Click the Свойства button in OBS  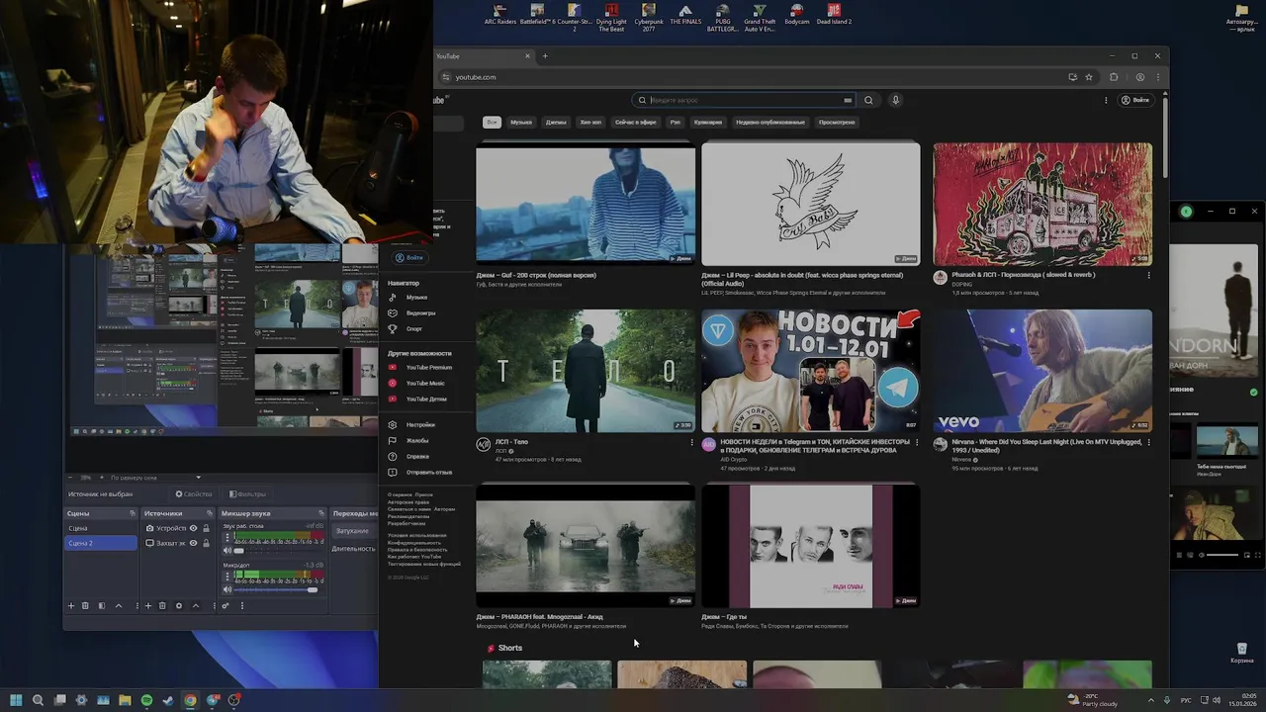194,493
